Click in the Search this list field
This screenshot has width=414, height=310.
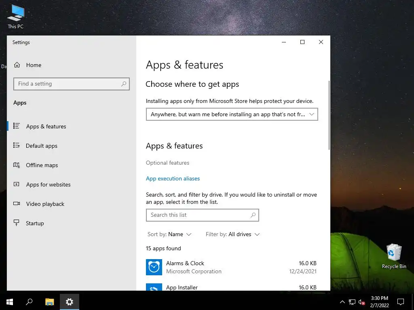click(x=202, y=215)
